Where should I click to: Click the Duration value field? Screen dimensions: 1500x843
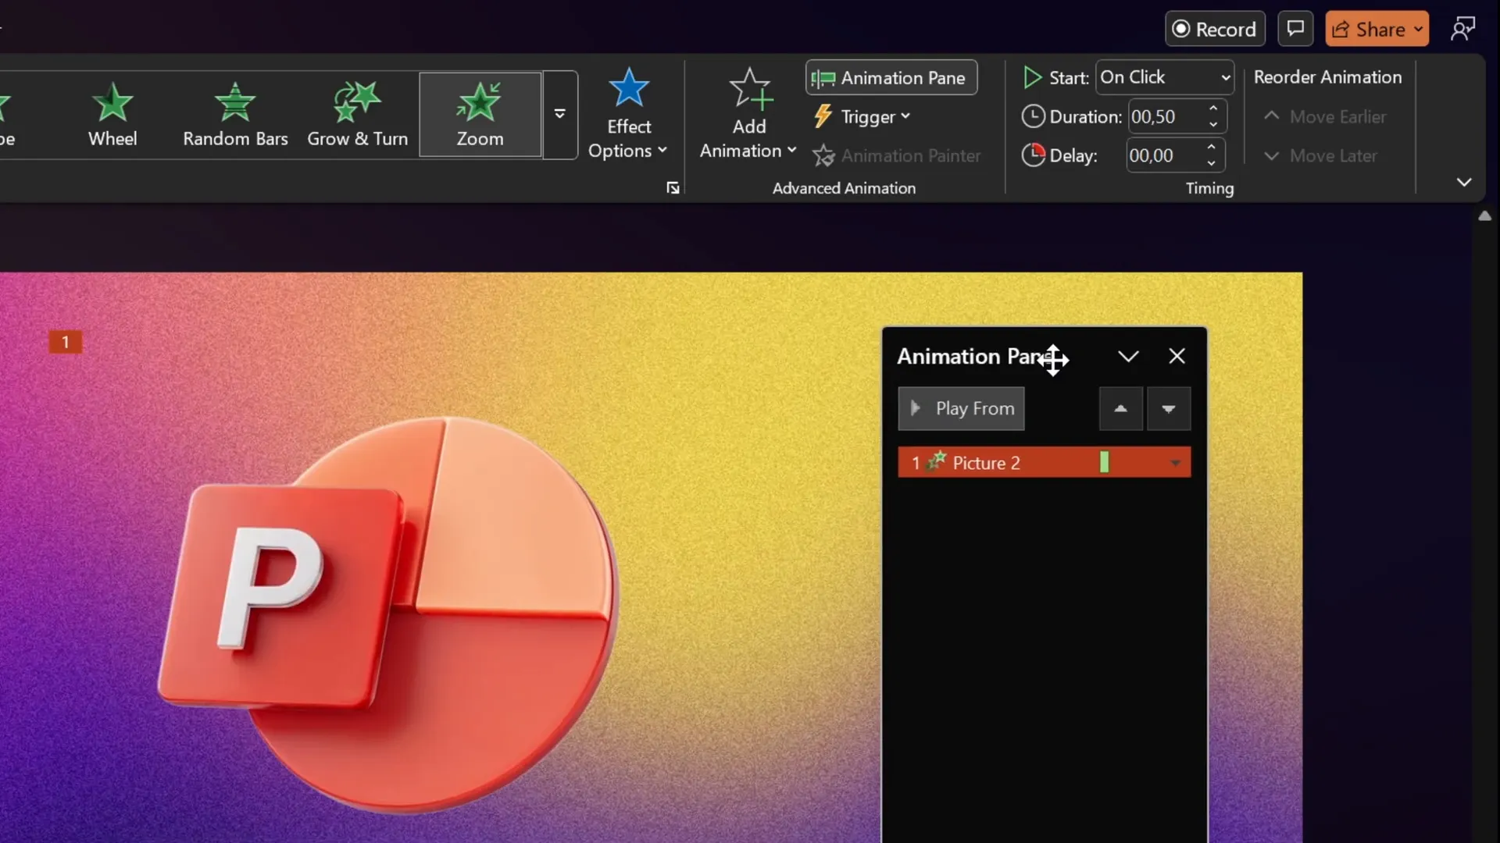(x=1166, y=117)
